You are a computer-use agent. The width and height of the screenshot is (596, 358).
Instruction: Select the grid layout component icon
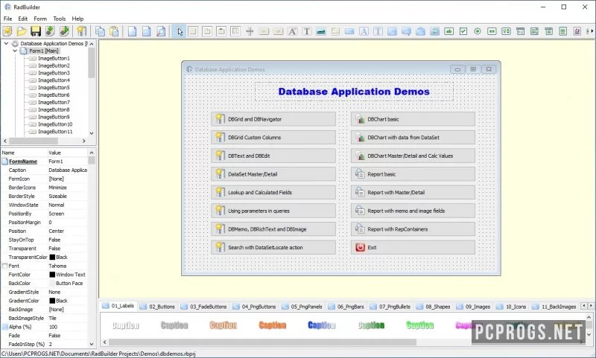tap(235, 31)
